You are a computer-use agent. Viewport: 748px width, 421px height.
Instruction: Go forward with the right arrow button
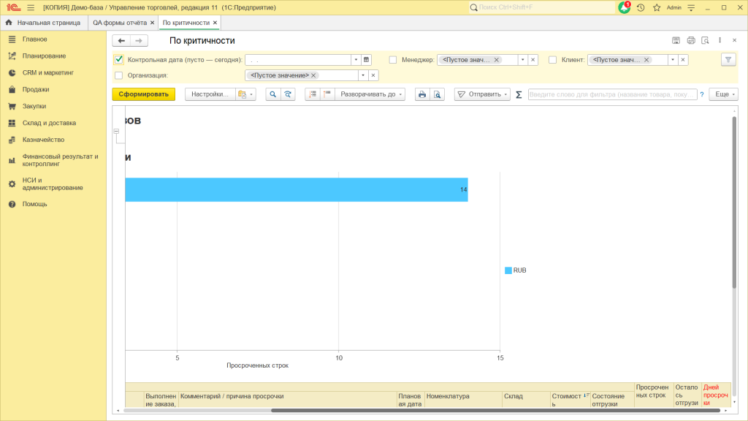click(x=139, y=41)
